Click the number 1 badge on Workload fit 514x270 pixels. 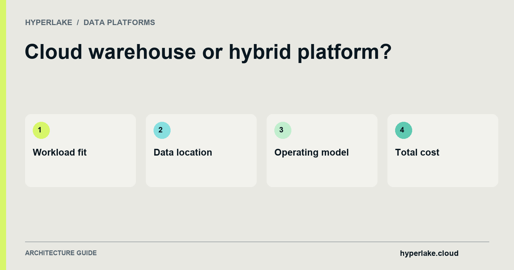pyautogui.click(x=41, y=130)
